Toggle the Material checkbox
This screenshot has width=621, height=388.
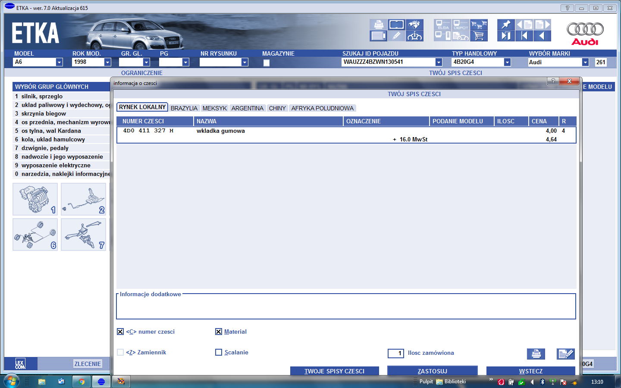coord(219,332)
